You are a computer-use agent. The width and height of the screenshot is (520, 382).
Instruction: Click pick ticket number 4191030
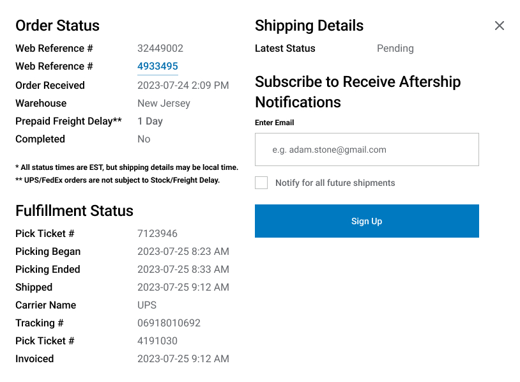pos(157,340)
